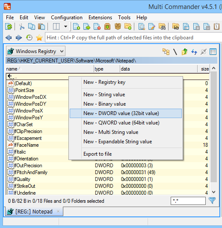The width and height of the screenshot is (222, 228).
Task: Select the lfFaceName entry
Action: click(108, 145)
